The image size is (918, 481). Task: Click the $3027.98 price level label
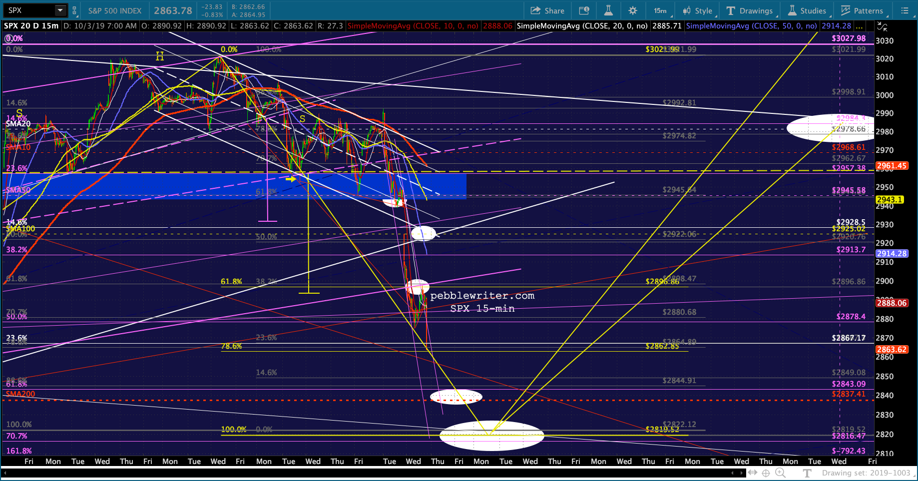[x=849, y=38]
